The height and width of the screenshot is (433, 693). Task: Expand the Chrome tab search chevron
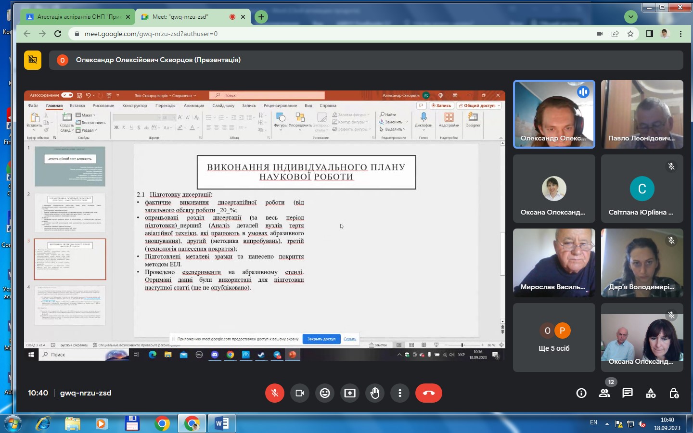coord(630,17)
